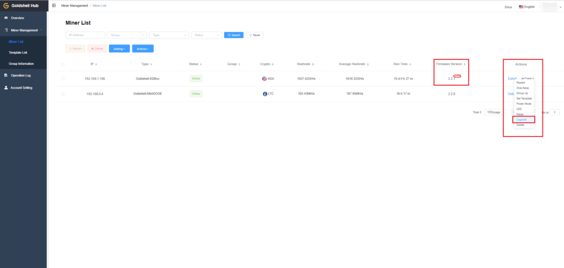
Task: Open the Type filter dropdown
Action: (x=169, y=35)
